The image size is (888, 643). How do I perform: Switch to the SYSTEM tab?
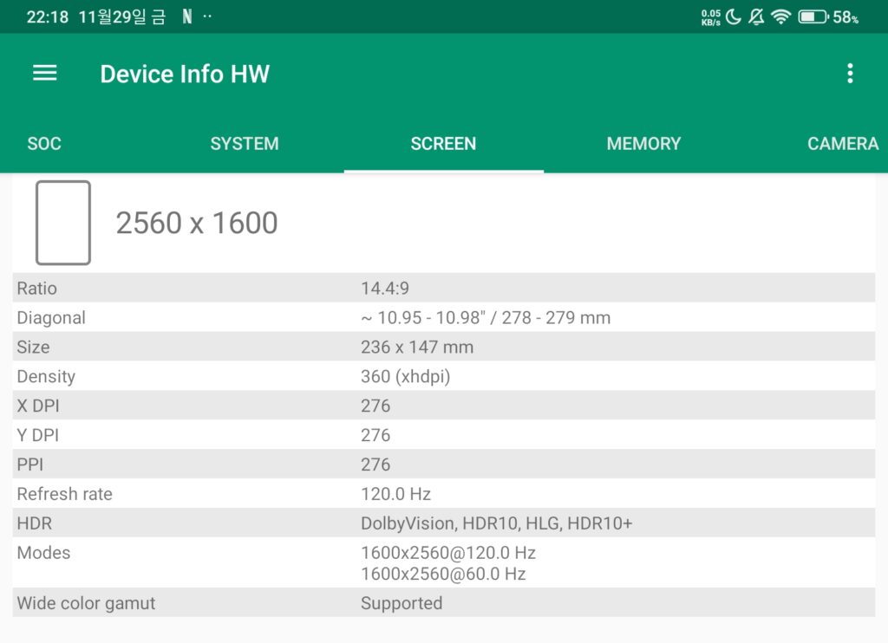pyautogui.click(x=245, y=144)
